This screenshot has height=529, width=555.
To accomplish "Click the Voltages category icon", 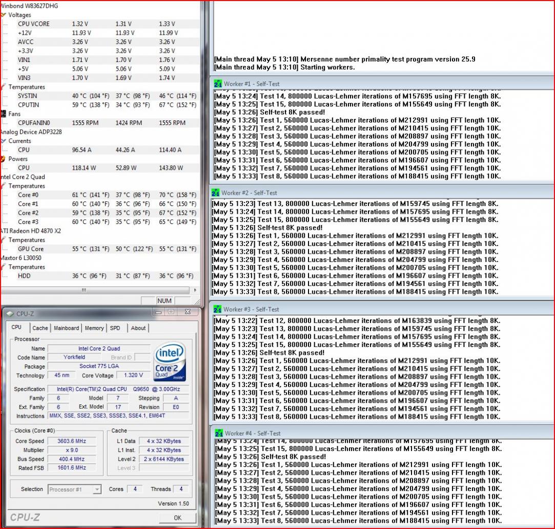I will point(4,15).
